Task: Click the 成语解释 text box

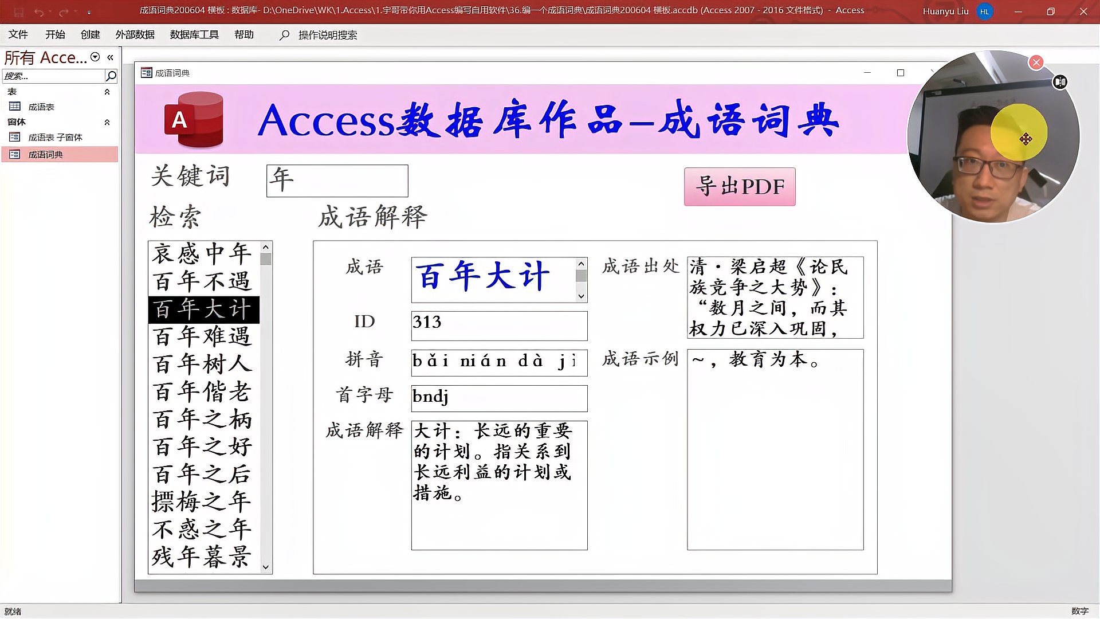Action: point(499,485)
